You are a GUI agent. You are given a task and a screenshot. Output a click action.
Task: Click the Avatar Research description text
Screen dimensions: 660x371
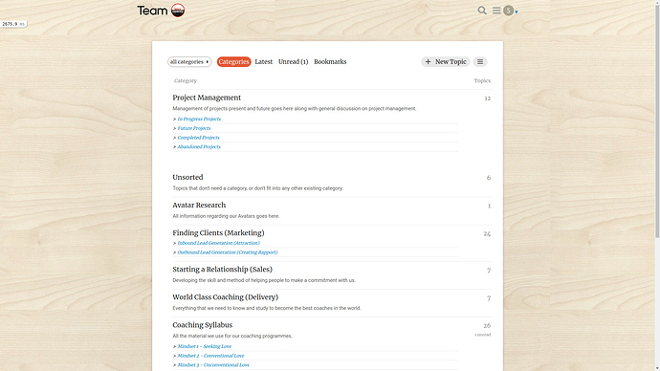[226, 216]
